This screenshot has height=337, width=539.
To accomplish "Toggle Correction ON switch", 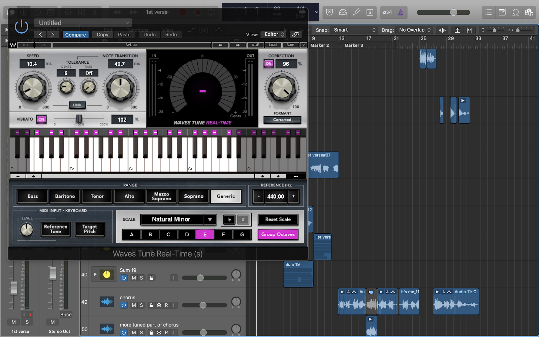I will pos(268,63).
